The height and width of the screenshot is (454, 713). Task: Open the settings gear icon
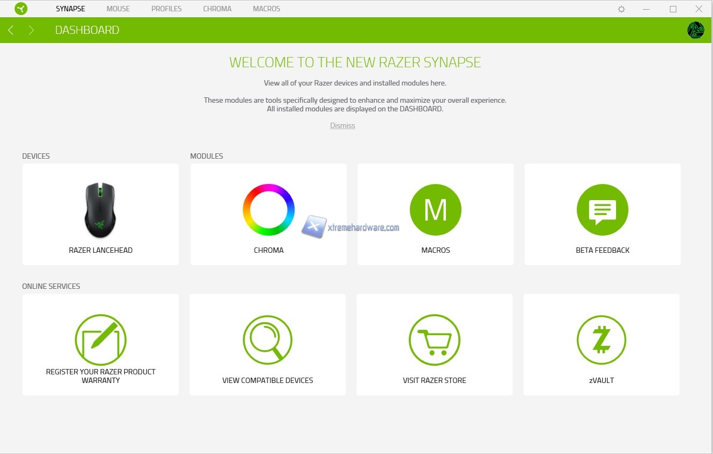pyautogui.click(x=621, y=9)
